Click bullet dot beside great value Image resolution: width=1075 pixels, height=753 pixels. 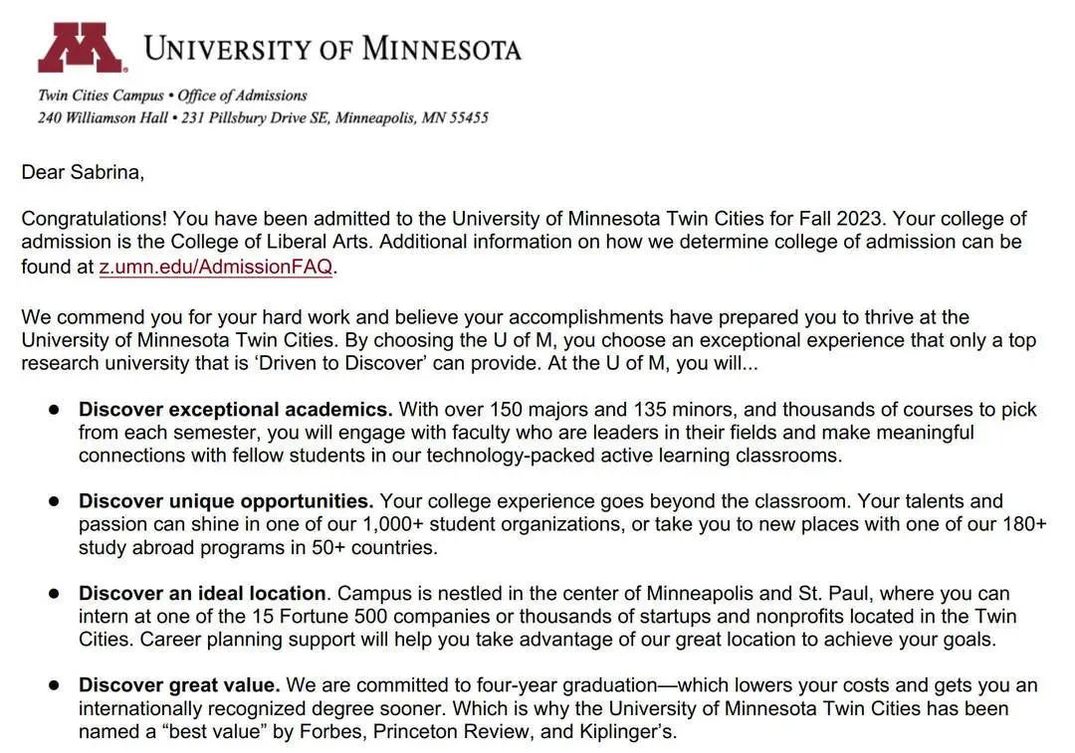point(56,685)
